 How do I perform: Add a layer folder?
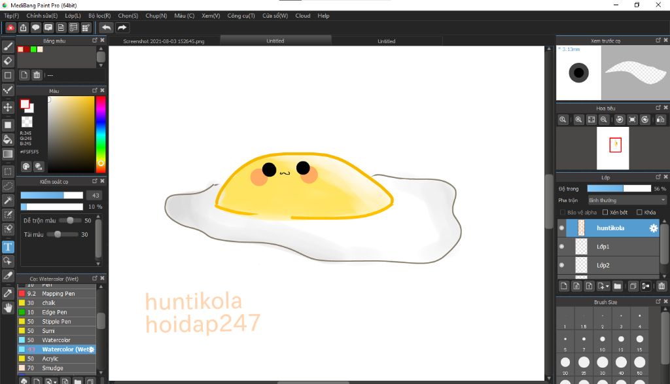coord(618,286)
